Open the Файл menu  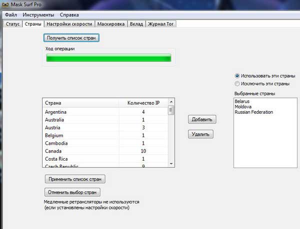(x=12, y=15)
